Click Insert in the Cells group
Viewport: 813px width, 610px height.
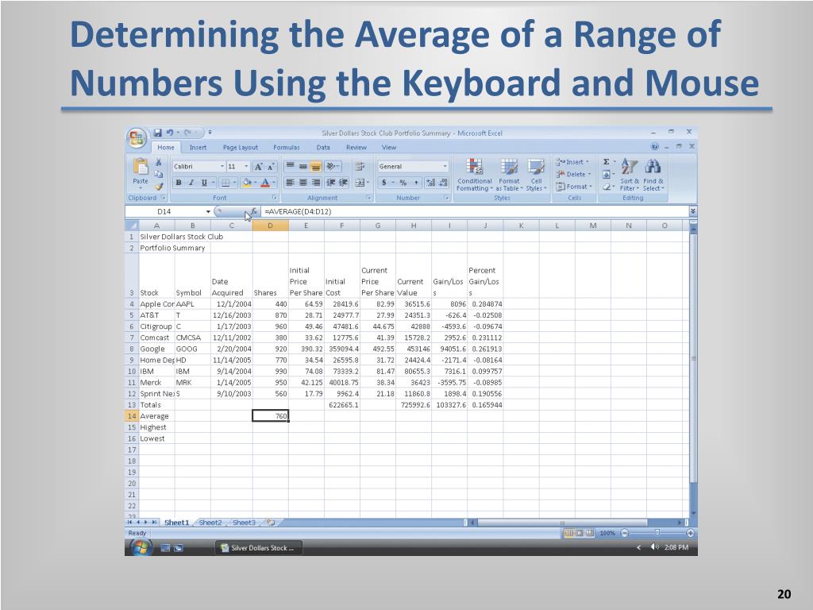click(572, 162)
